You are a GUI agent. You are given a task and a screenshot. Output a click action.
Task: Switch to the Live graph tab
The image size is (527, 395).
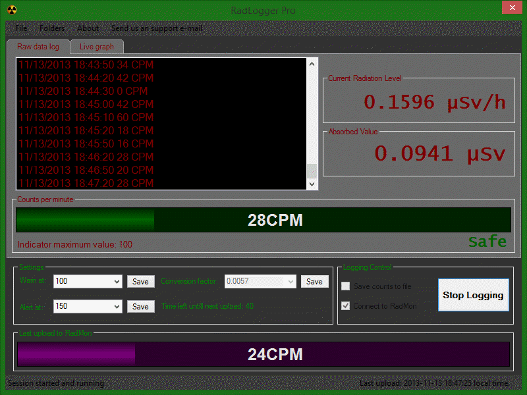point(97,47)
